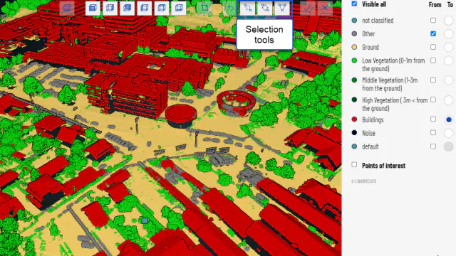Select the third white cube view preset
Viewport: 456px width, 256px height.
pyautogui.click(x=127, y=8)
